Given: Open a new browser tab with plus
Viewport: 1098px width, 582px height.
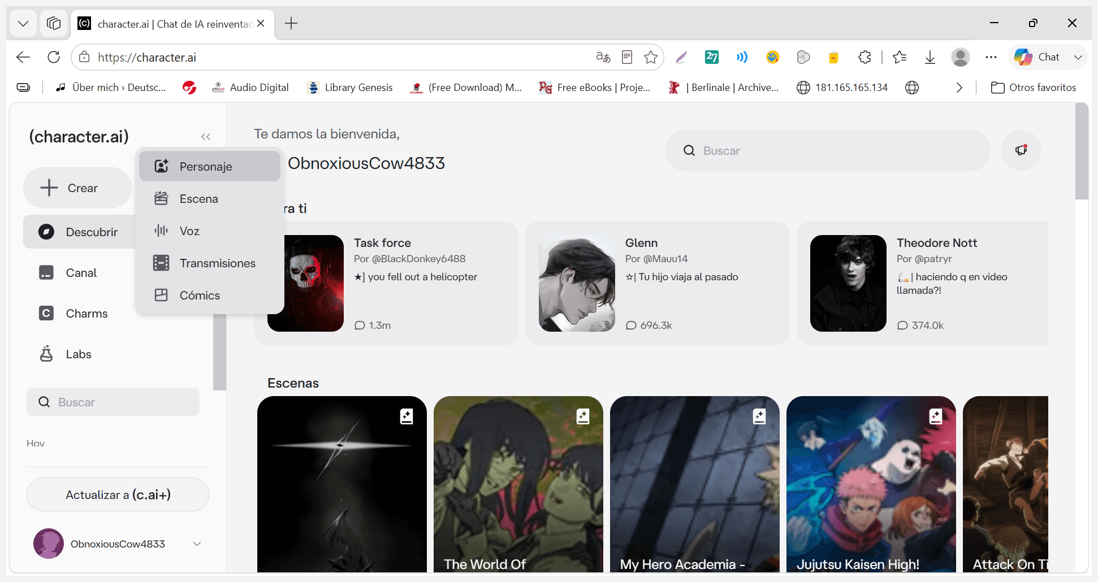Looking at the screenshot, I should pos(291,23).
